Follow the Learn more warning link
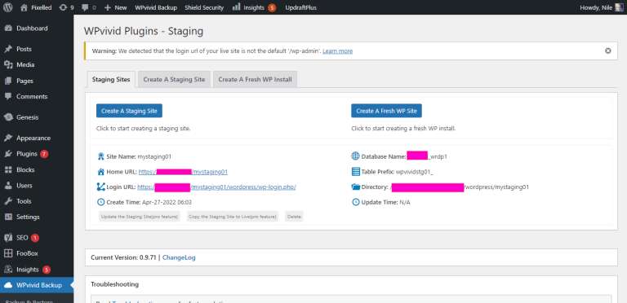Screen dimensions: 627x303 337,51
